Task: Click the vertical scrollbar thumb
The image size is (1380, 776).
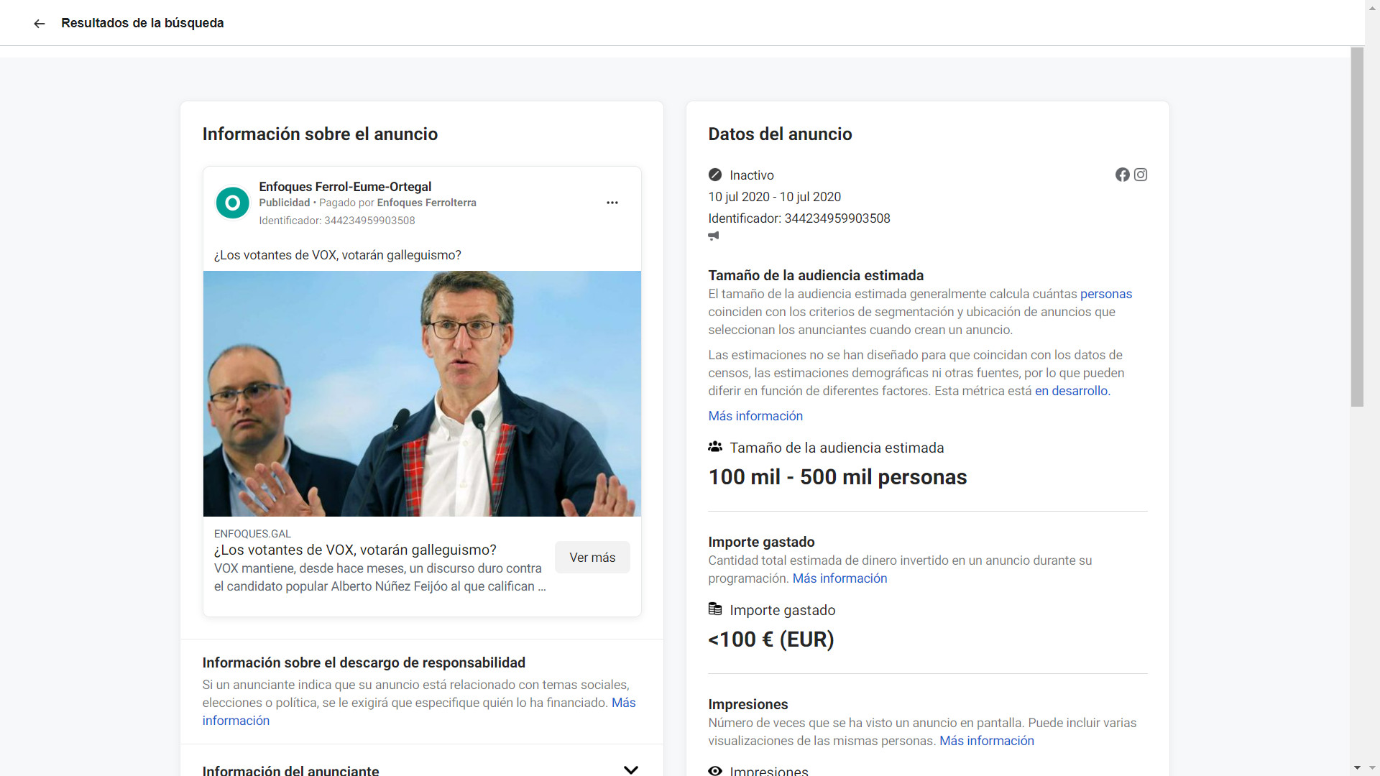Action: [1357, 227]
